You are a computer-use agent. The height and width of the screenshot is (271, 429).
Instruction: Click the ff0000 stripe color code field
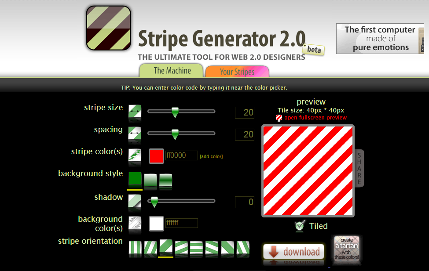coord(181,155)
